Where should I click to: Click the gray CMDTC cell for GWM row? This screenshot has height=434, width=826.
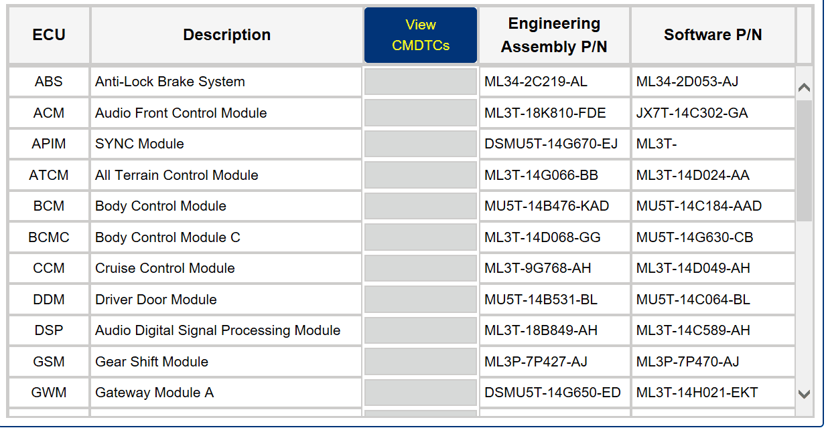(x=420, y=393)
